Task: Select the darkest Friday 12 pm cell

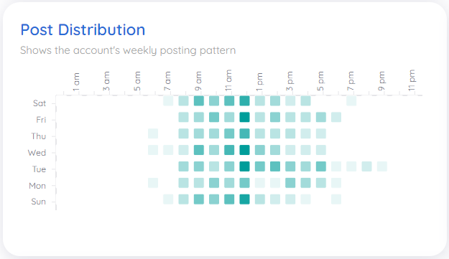Action: [244, 117]
